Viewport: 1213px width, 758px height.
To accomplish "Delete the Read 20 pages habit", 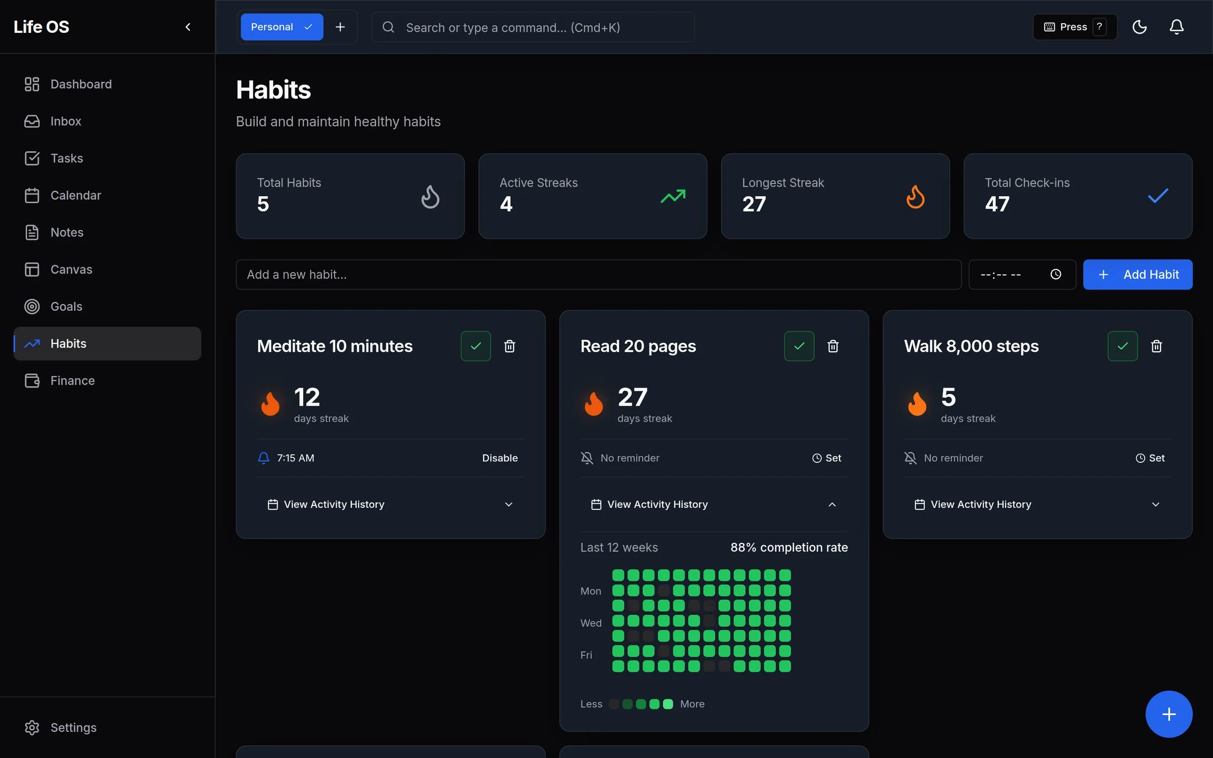I will pyautogui.click(x=833, y=346).
